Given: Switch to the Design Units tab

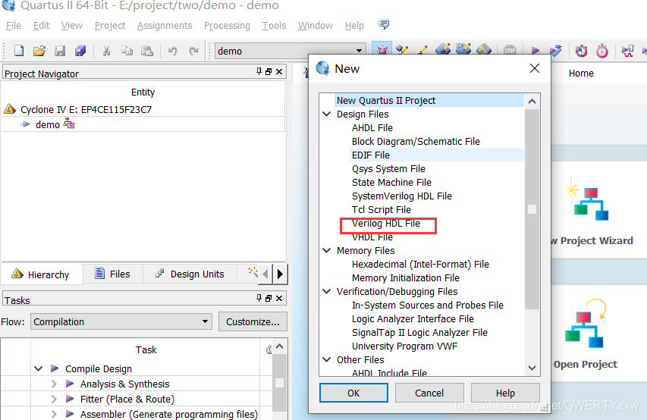Looking at the screenshot, I should click(x=190, y=274).
